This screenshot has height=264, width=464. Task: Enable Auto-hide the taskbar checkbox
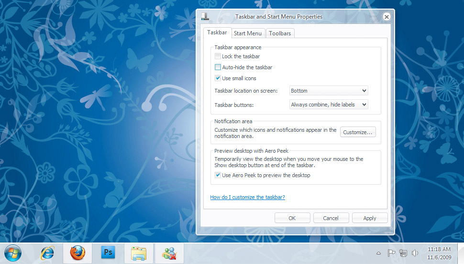218,67
